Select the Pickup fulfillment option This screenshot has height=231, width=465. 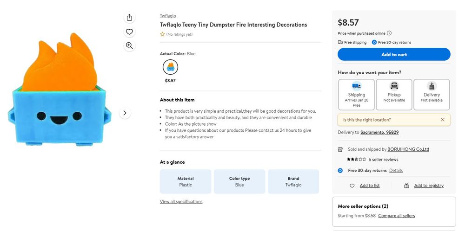tap(394, 95)
